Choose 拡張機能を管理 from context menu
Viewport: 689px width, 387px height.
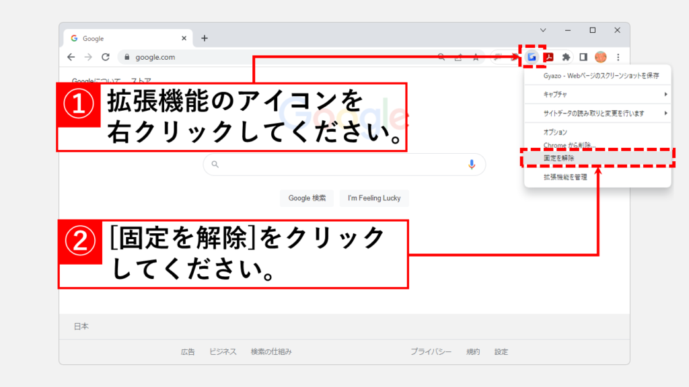coord(565,177)
